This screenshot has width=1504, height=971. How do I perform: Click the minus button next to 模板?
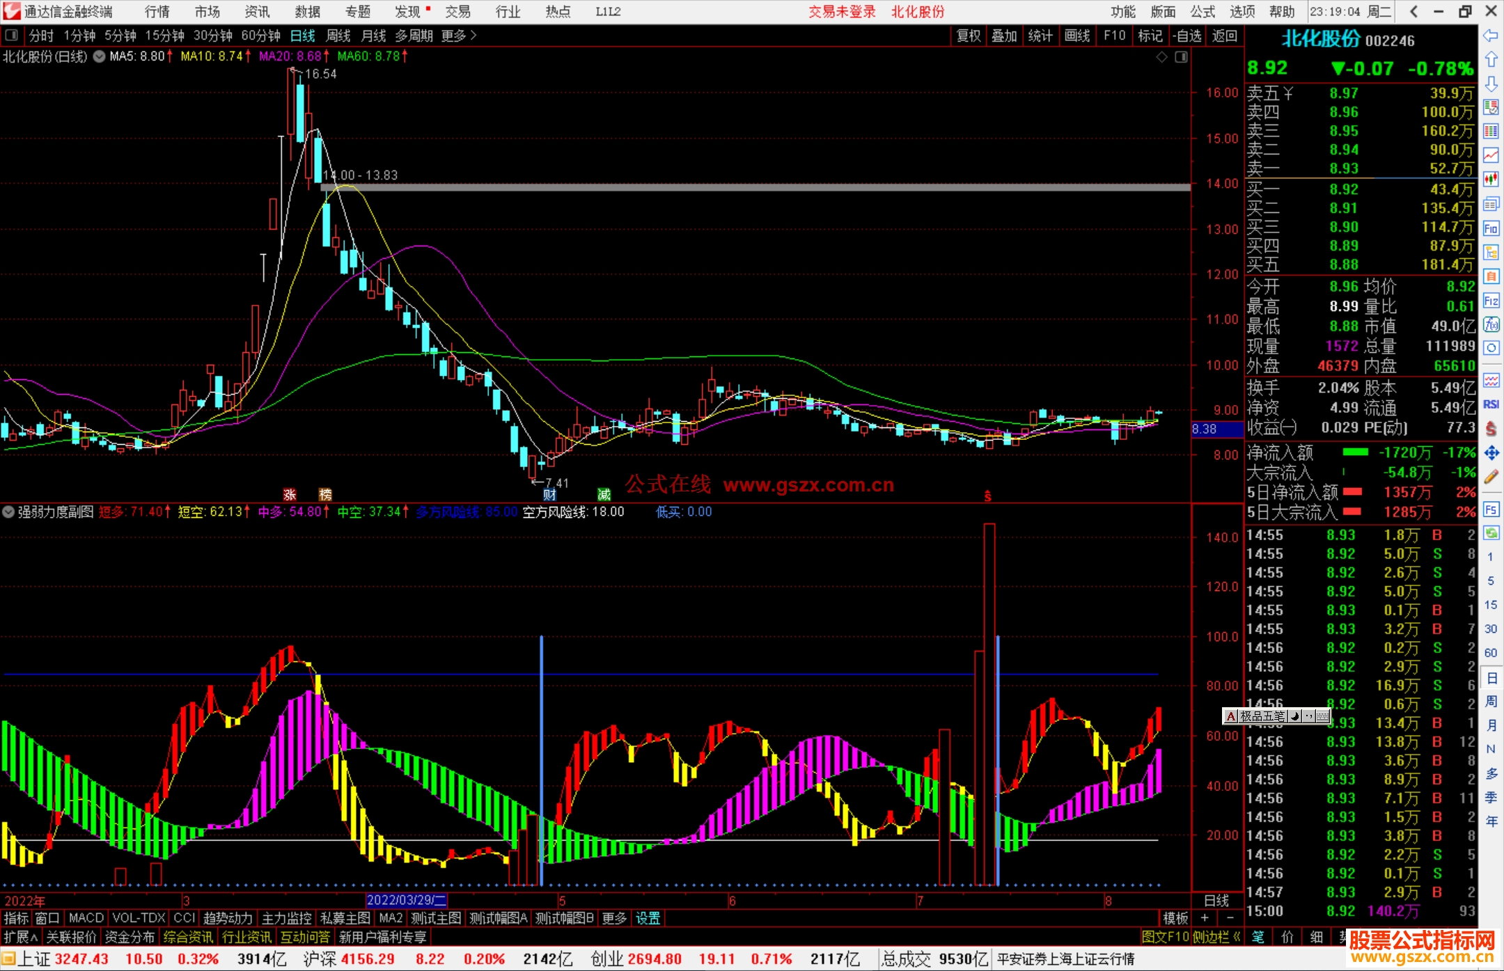1230,918
